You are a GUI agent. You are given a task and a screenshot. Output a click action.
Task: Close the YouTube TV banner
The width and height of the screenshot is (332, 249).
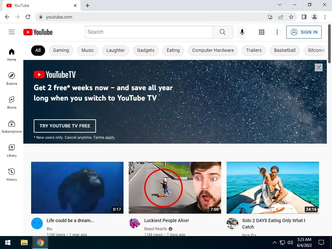(318, 67)
